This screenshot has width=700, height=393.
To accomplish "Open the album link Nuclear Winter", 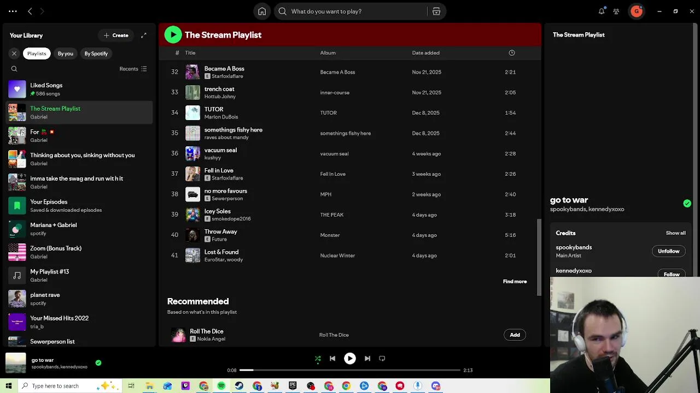I will [x=337, y=255].
